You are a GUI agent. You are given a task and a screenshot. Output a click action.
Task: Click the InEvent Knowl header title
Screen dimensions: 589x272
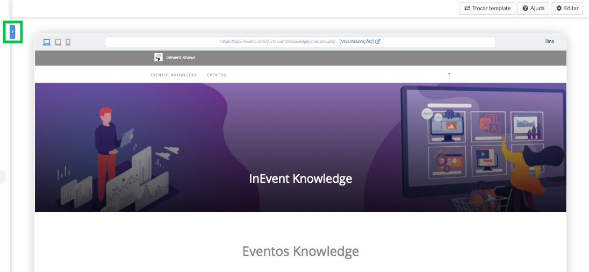click(181, 58)
